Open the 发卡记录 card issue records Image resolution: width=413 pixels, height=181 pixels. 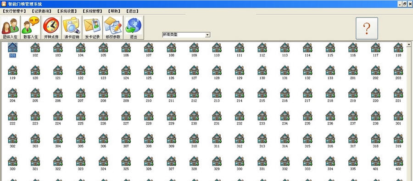[x=92, y=28]
